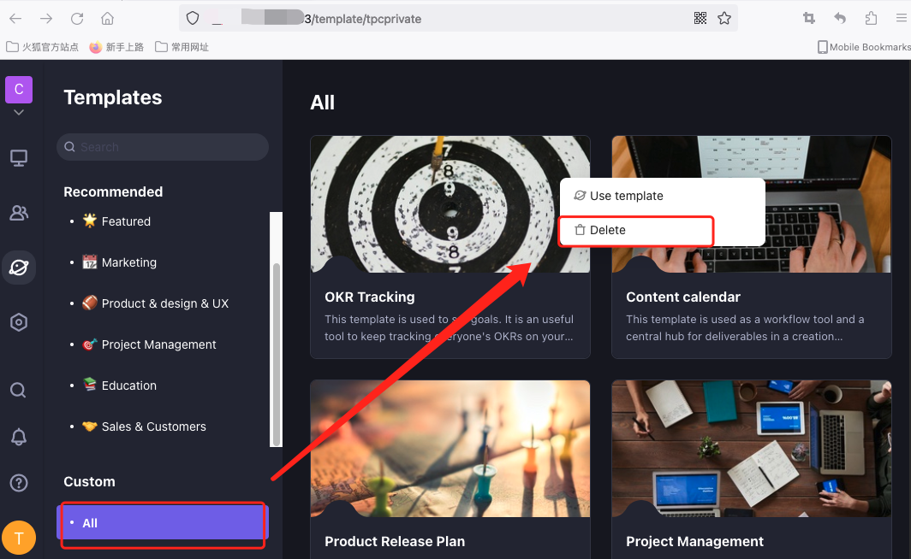Image resolution: width=911 pixels, height=559 pixels.
Task: Open settings hexagon icon in sidebar
Action: pos(19,322)
